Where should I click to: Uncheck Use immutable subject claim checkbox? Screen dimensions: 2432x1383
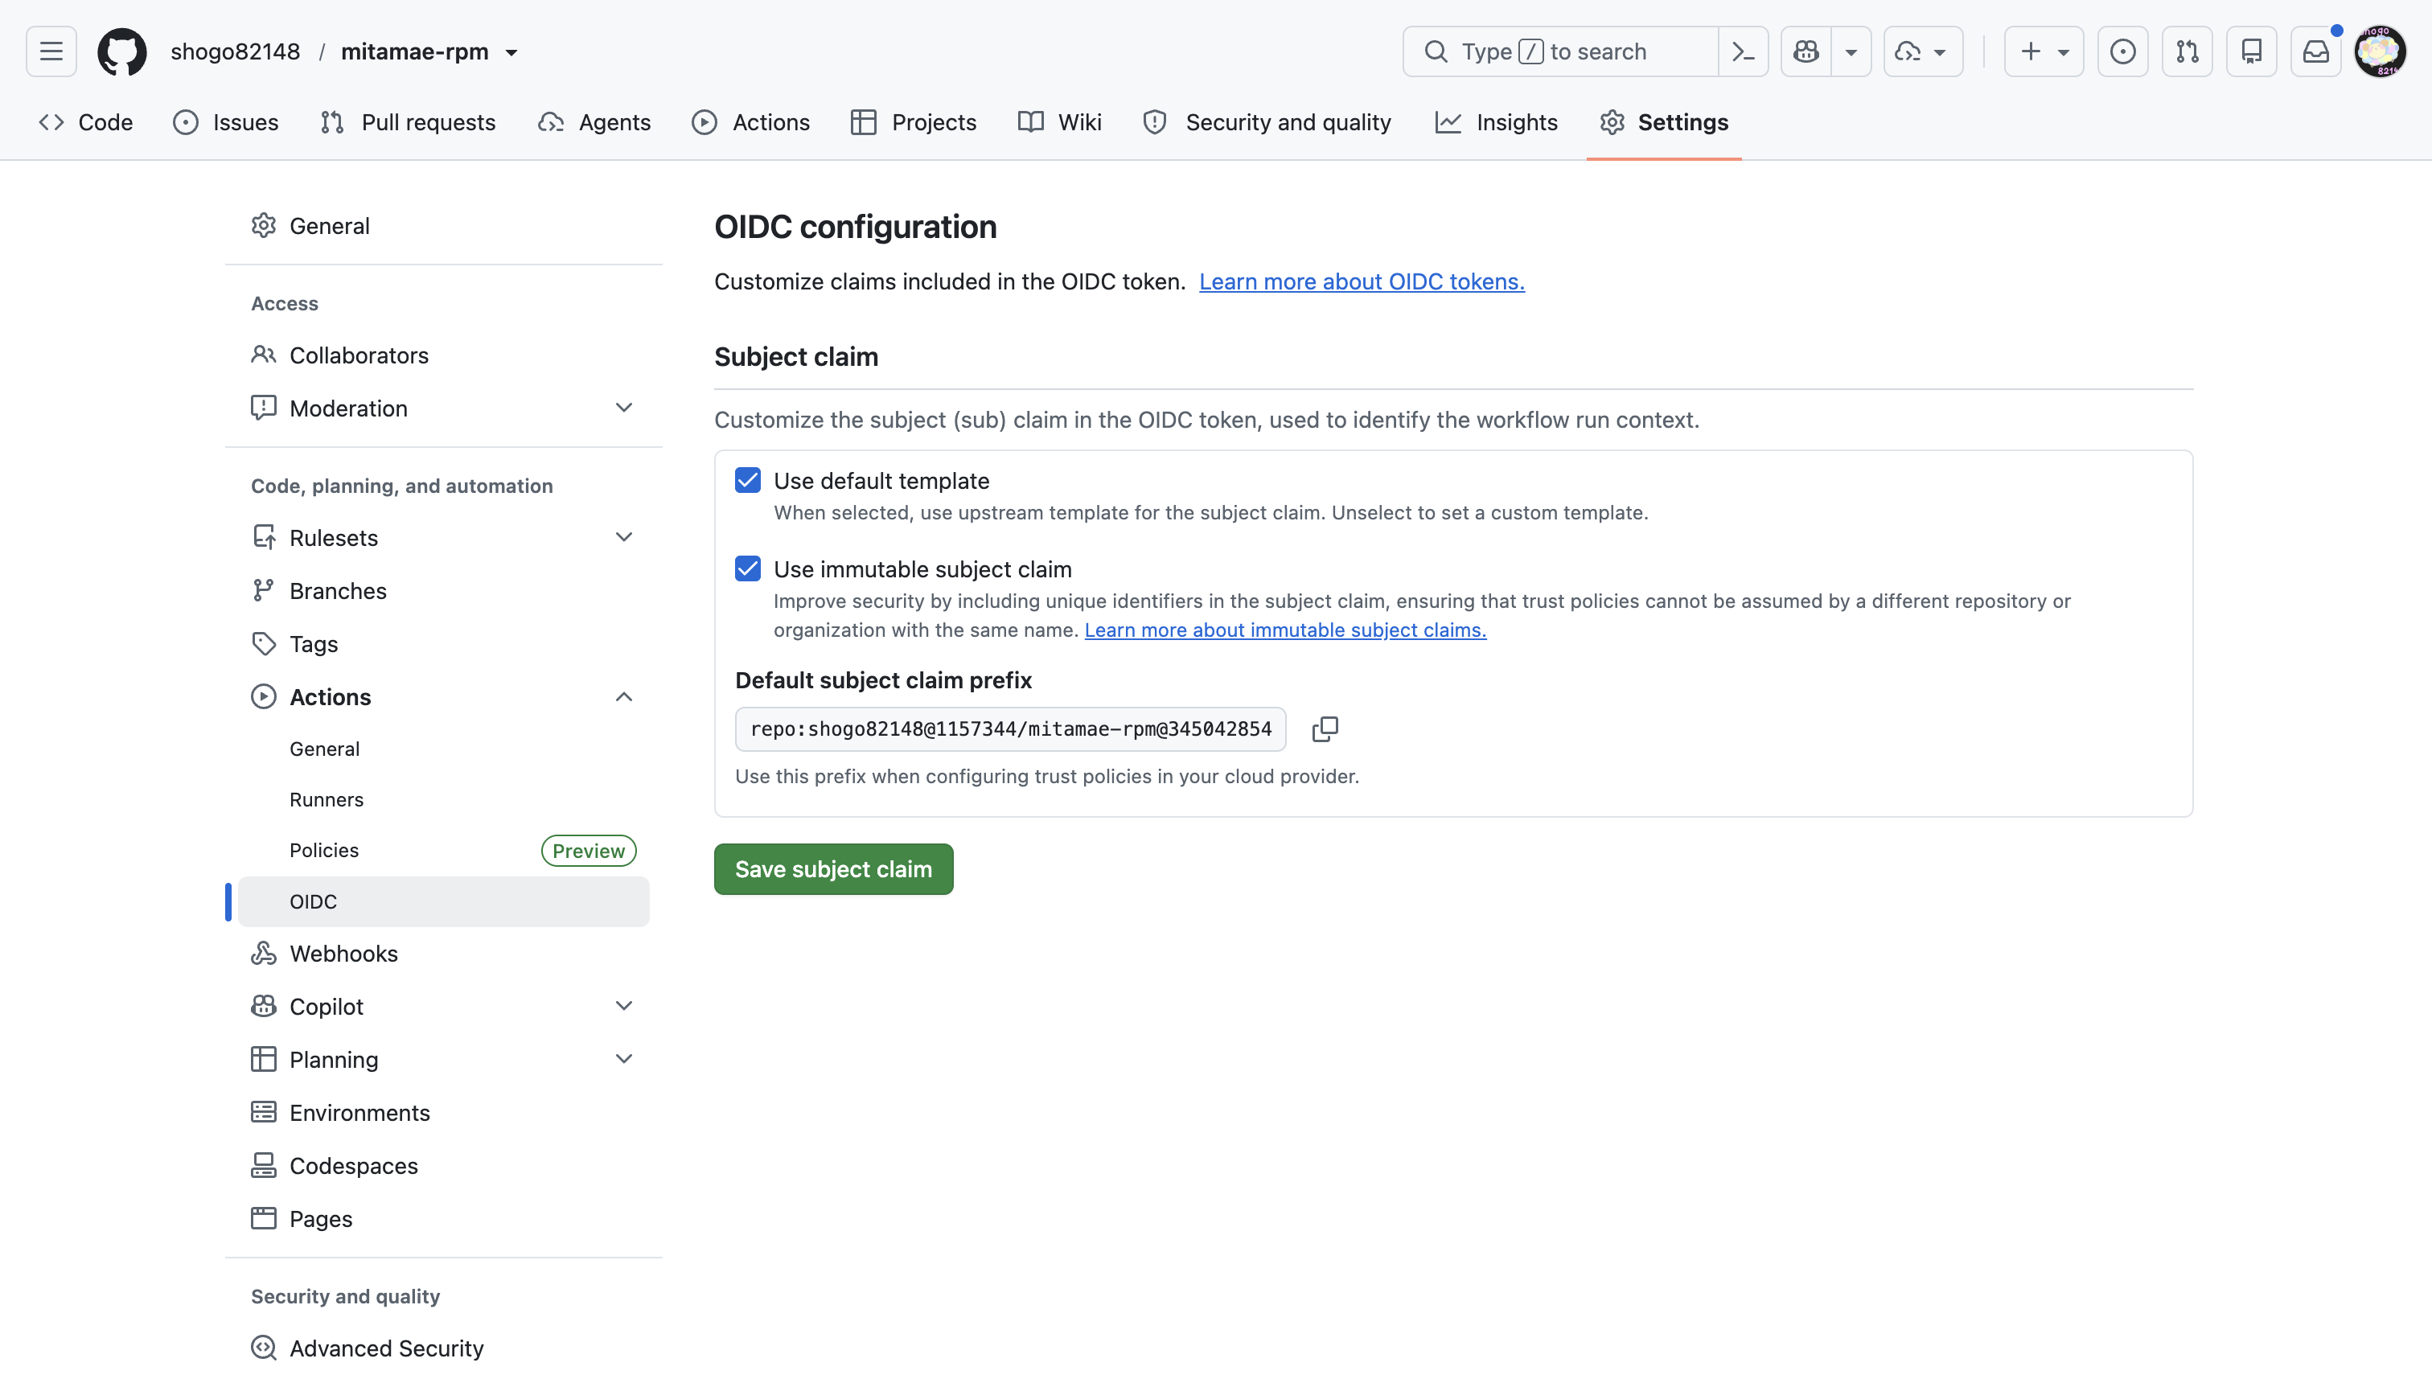(x=748, y=569)
